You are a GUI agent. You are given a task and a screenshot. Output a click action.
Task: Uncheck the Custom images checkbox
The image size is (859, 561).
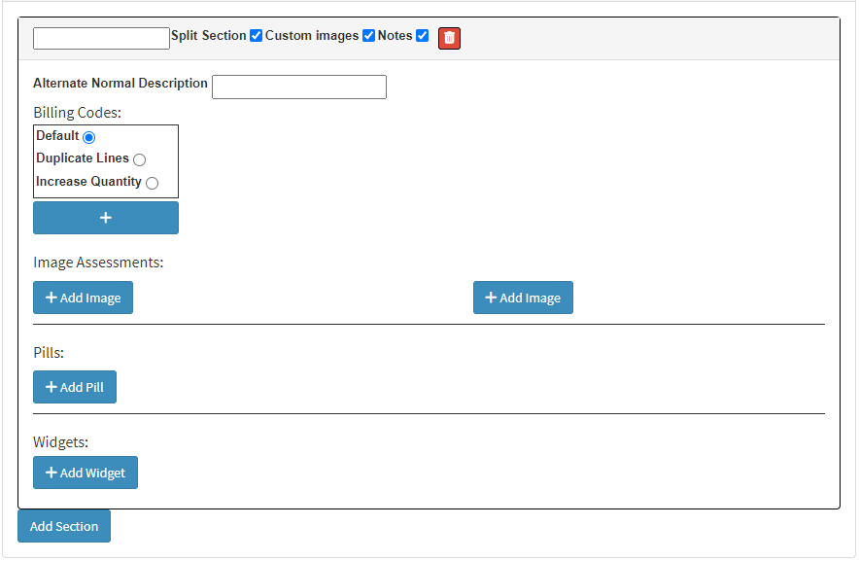(369, 36)
